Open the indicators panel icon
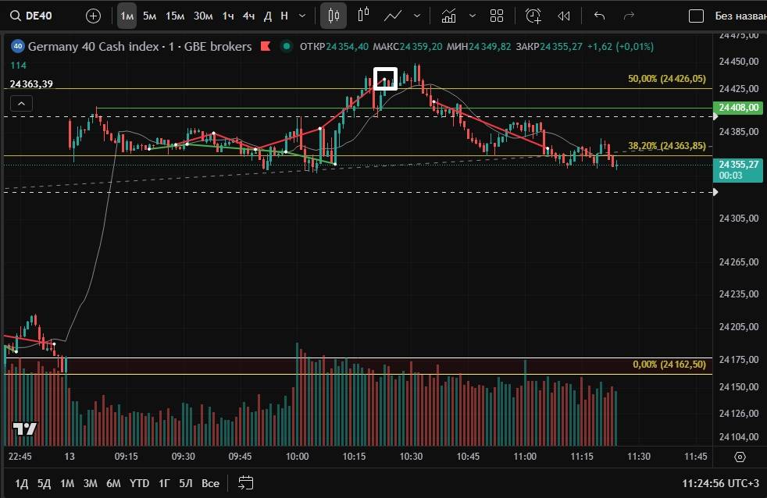The width and height of the screenshot is (767, 498). tap(448, 16)
